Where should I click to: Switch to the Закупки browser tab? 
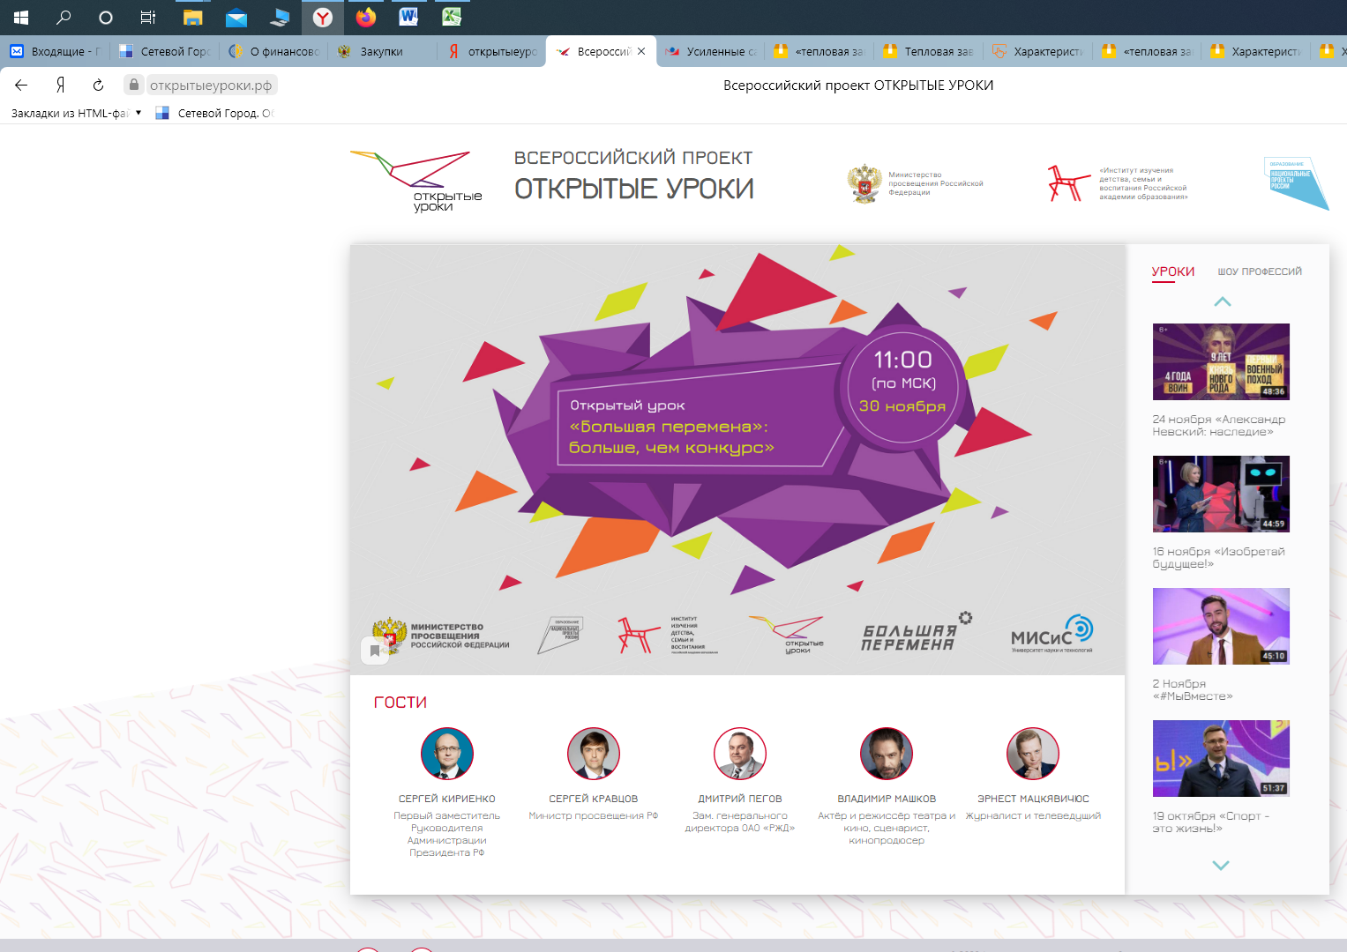point(381,51)
